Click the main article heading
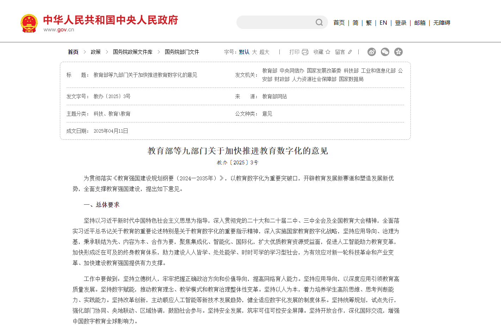501x325 pixels. point(238,151)
